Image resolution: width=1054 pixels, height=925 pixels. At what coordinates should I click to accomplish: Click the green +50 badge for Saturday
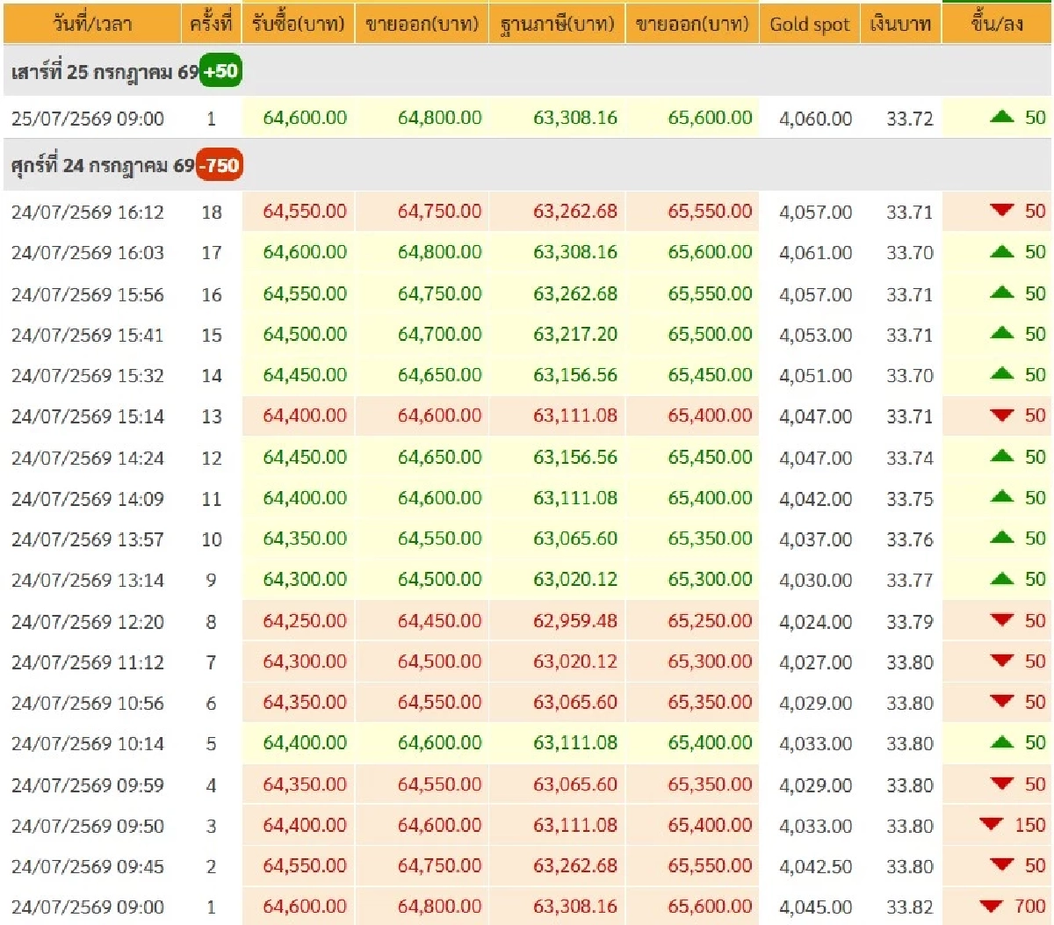pyautogui.click(x=220, y=71)
